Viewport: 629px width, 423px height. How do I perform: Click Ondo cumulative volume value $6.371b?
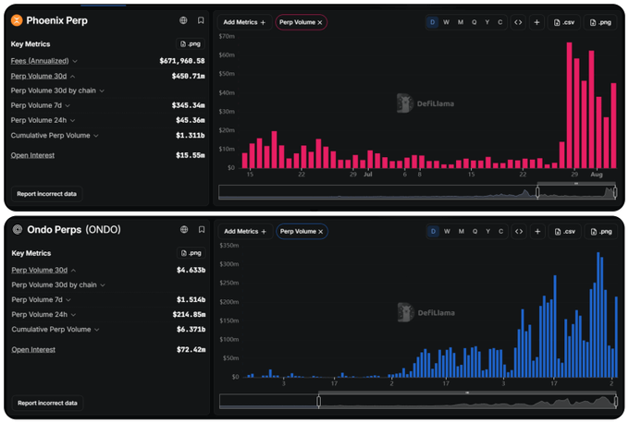coord(191,330)
